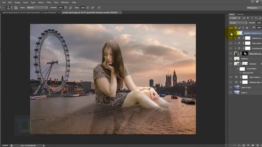Open the Filter menu
Screen dimensions: 262x147
(49, 2)
